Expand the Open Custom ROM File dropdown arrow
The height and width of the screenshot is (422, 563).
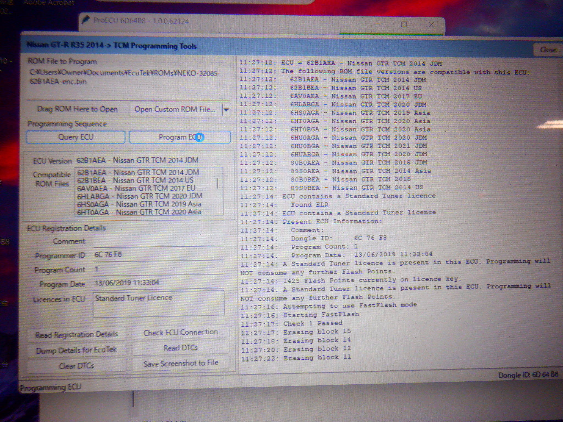click(x=226, y=110)
